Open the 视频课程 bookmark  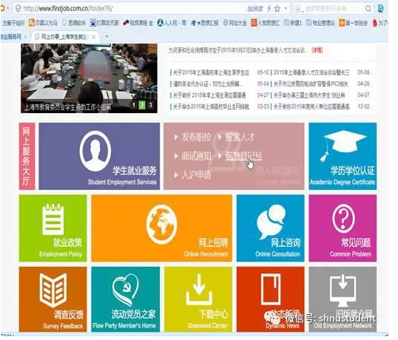coord(138,23)
